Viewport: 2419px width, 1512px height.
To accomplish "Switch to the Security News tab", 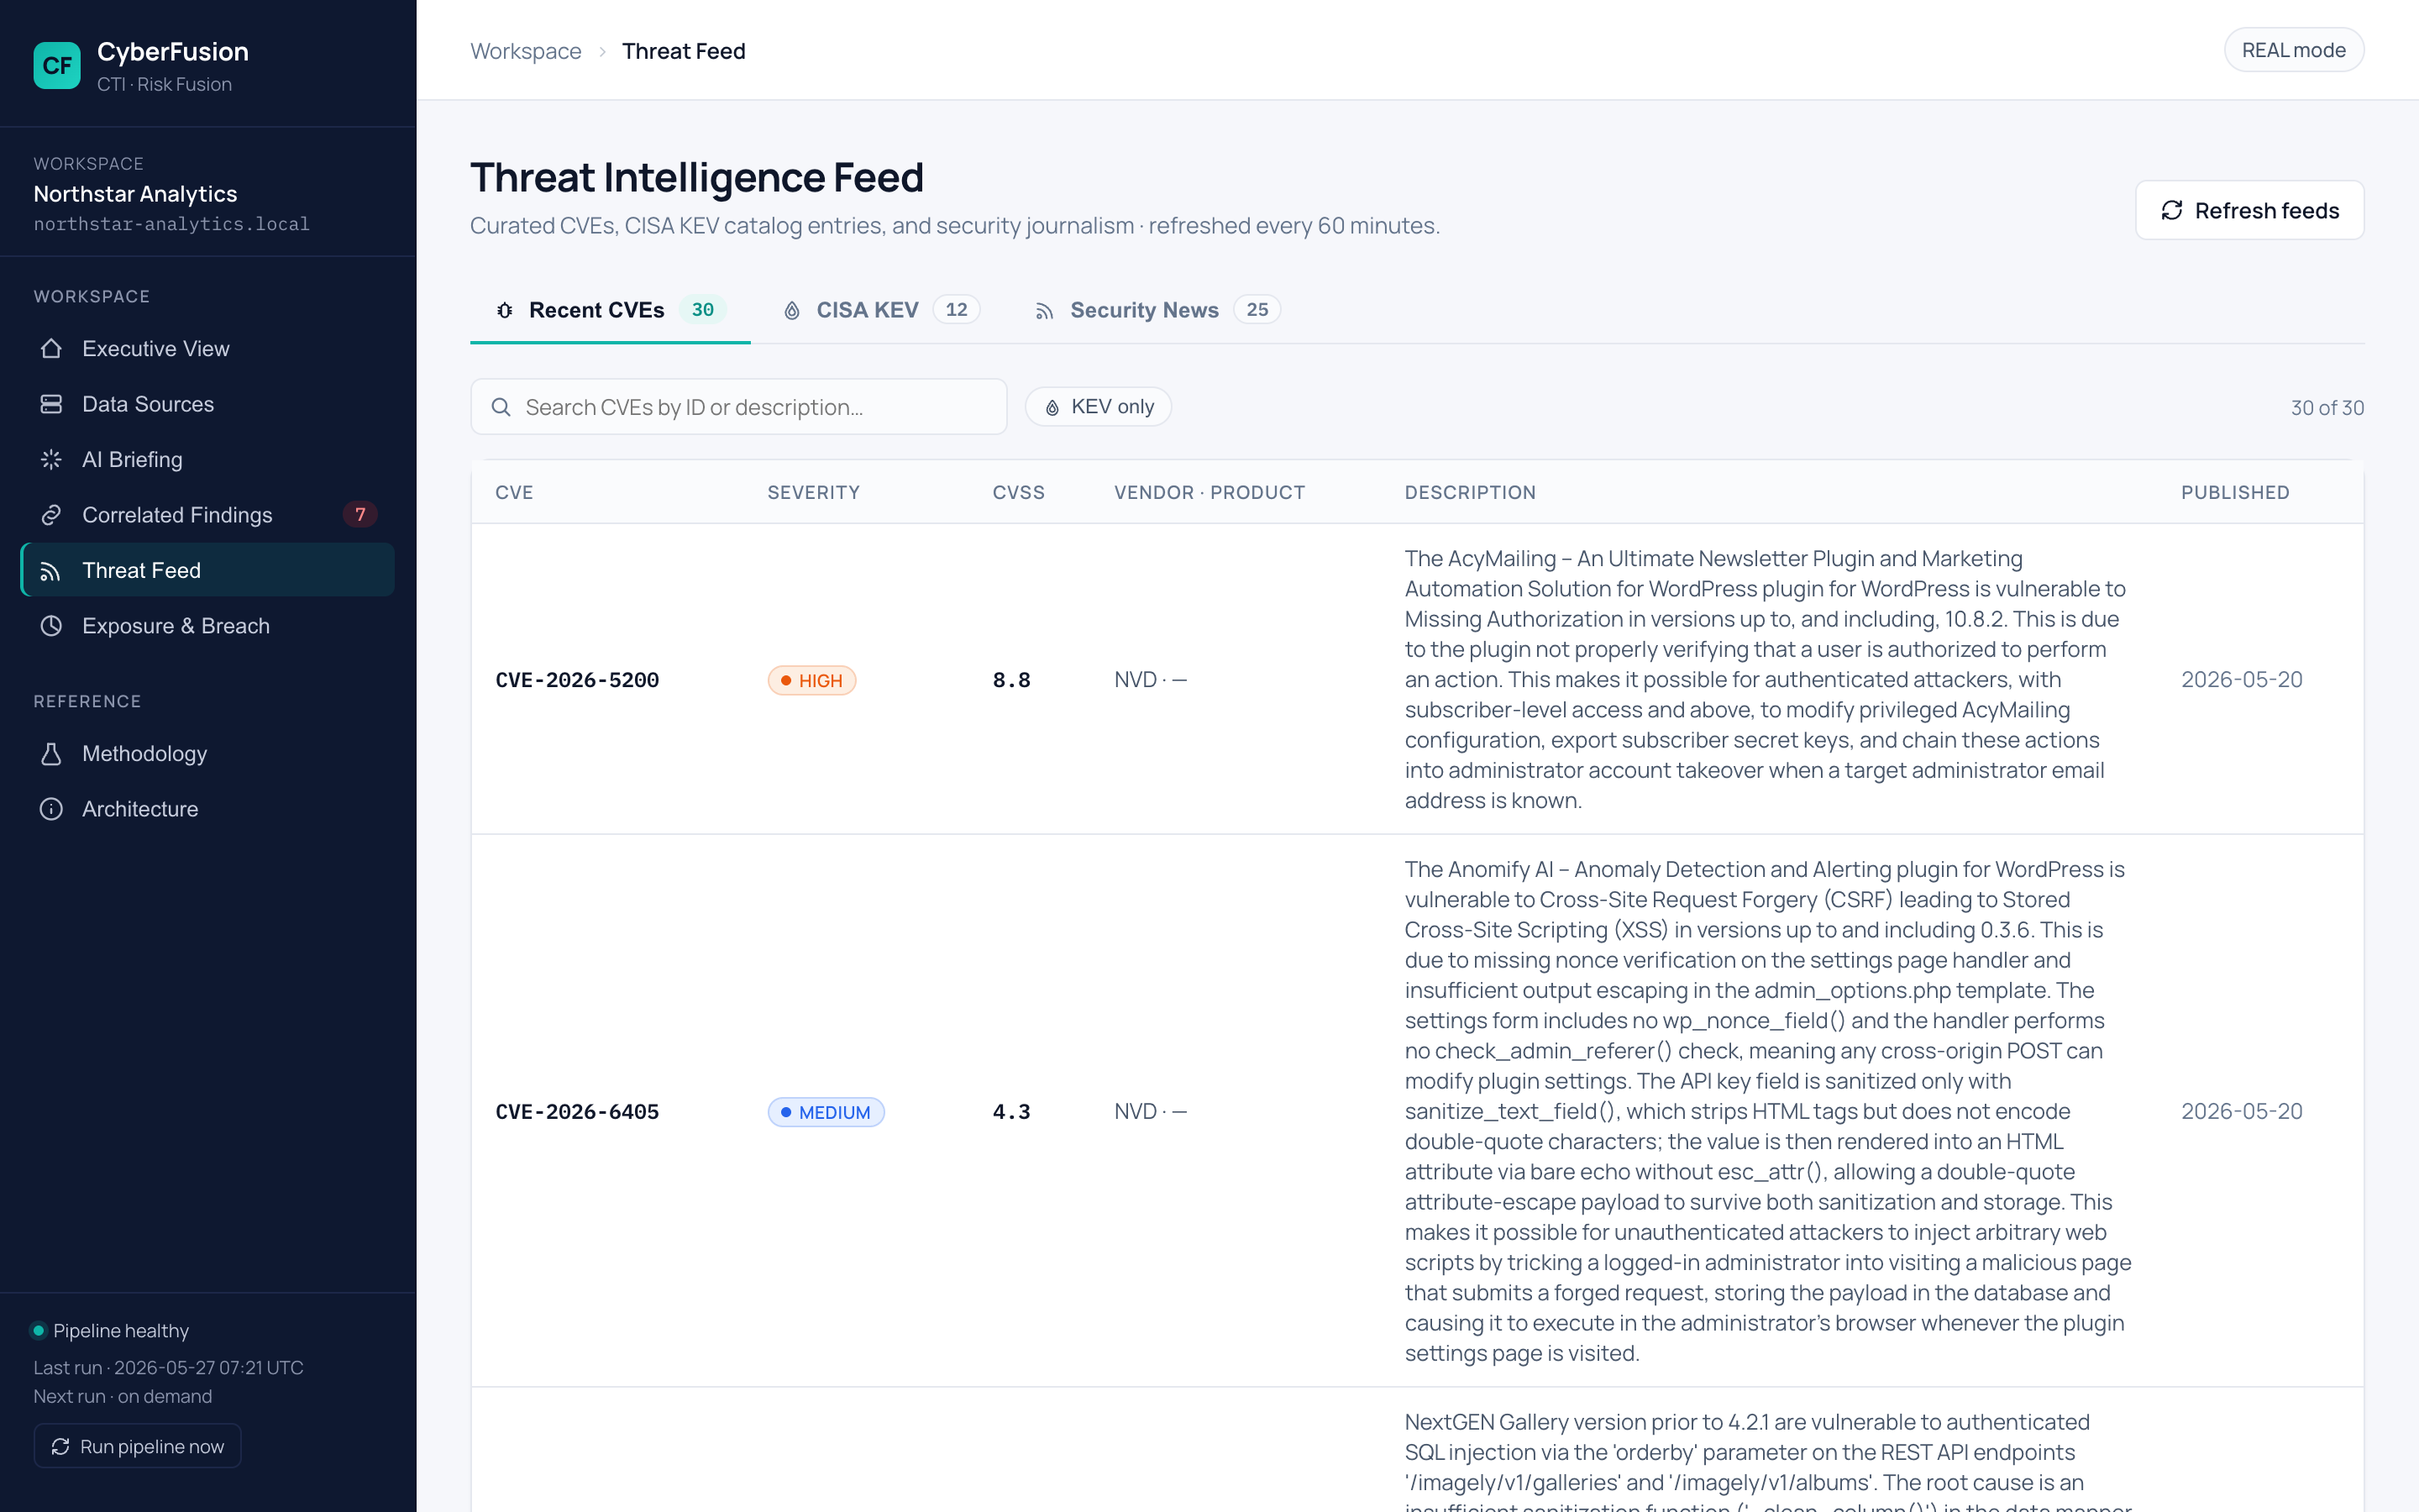I will coord(1157,310).
